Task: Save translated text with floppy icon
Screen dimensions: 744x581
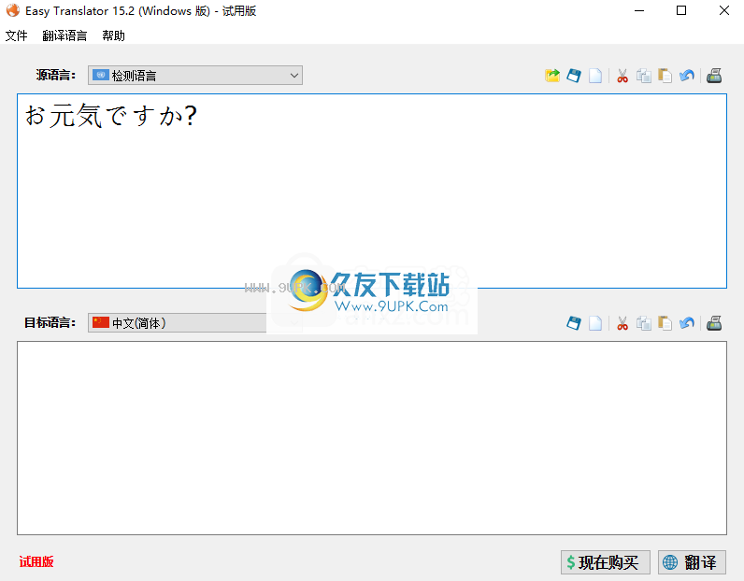Action: pyautogui.click(x=574, y=323)
